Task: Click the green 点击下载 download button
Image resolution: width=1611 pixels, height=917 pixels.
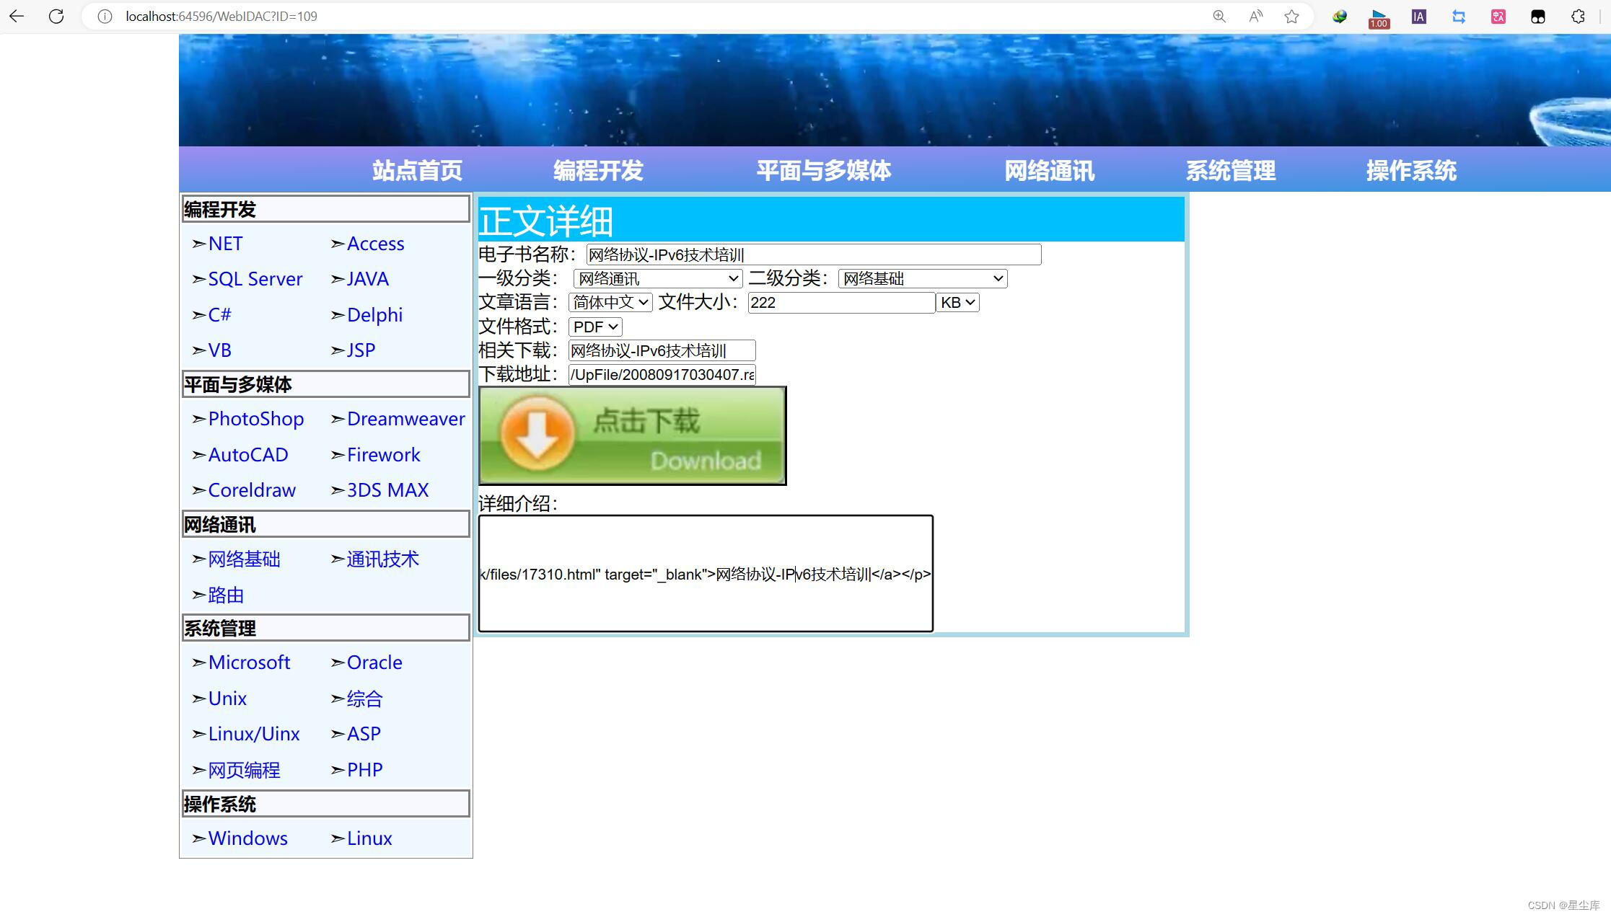Action: pyautogui.click(x=632, y=435)
